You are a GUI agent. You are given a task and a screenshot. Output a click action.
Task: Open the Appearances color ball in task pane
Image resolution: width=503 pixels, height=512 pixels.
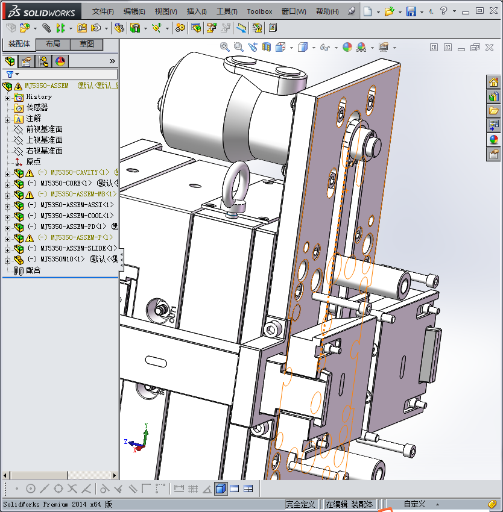coord(494,140)
